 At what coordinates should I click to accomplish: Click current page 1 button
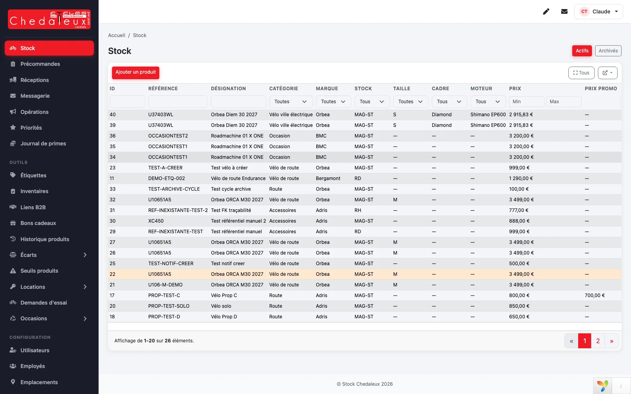(x=585, y=341)
